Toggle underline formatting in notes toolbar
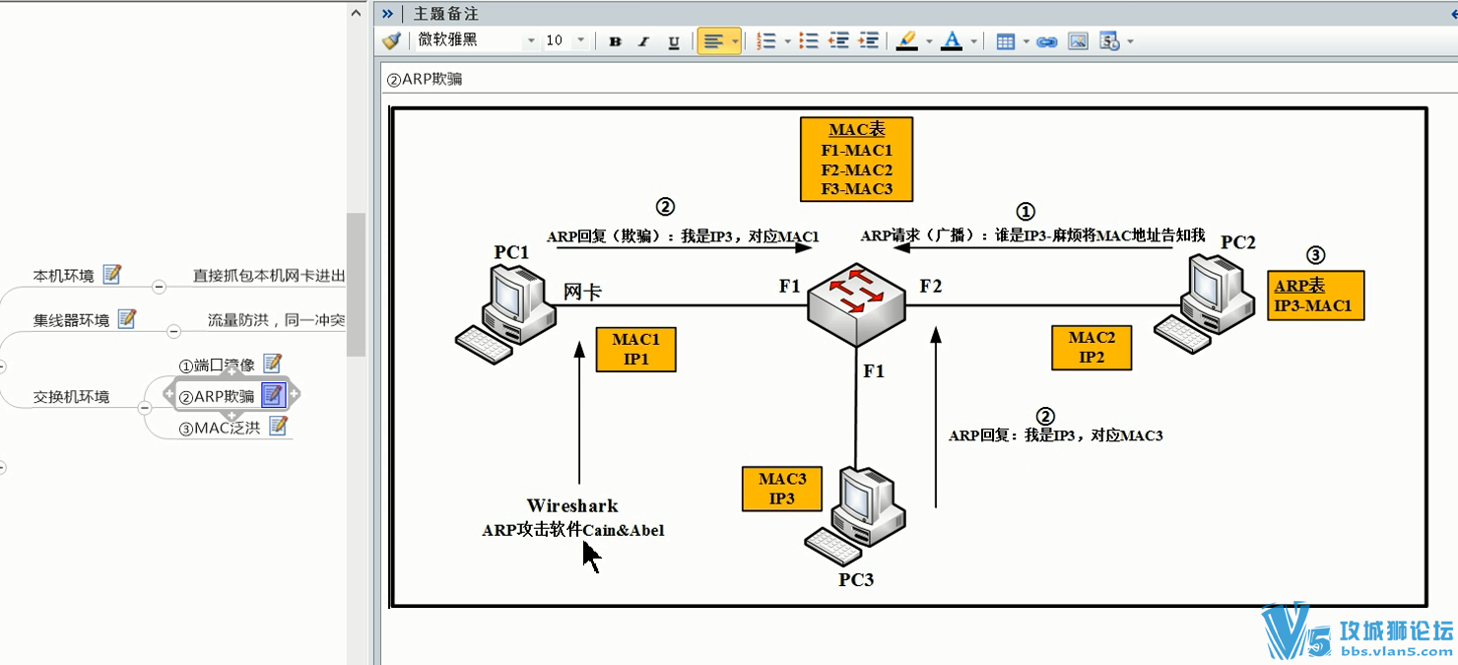 tap(674, 41)
